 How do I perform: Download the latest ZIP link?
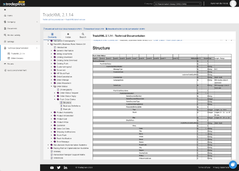[x=94, y=29]
